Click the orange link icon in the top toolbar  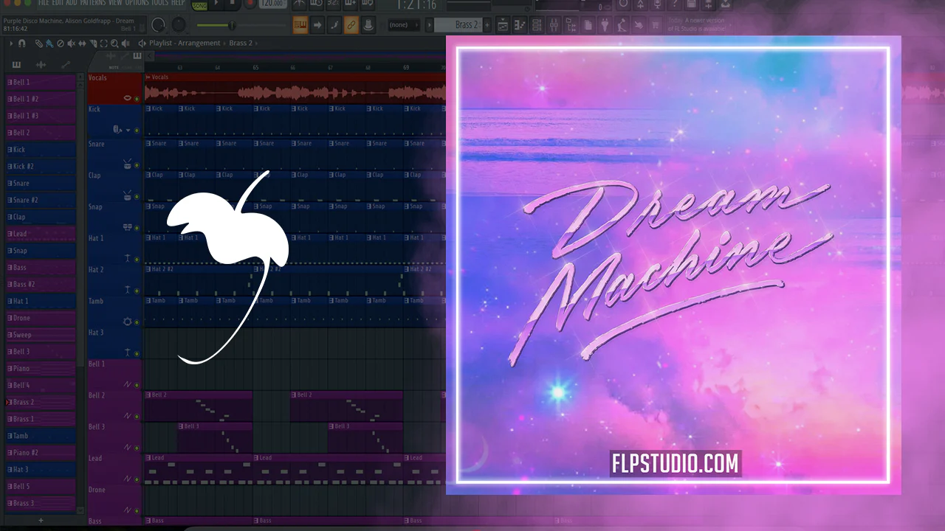coord(351,25)
